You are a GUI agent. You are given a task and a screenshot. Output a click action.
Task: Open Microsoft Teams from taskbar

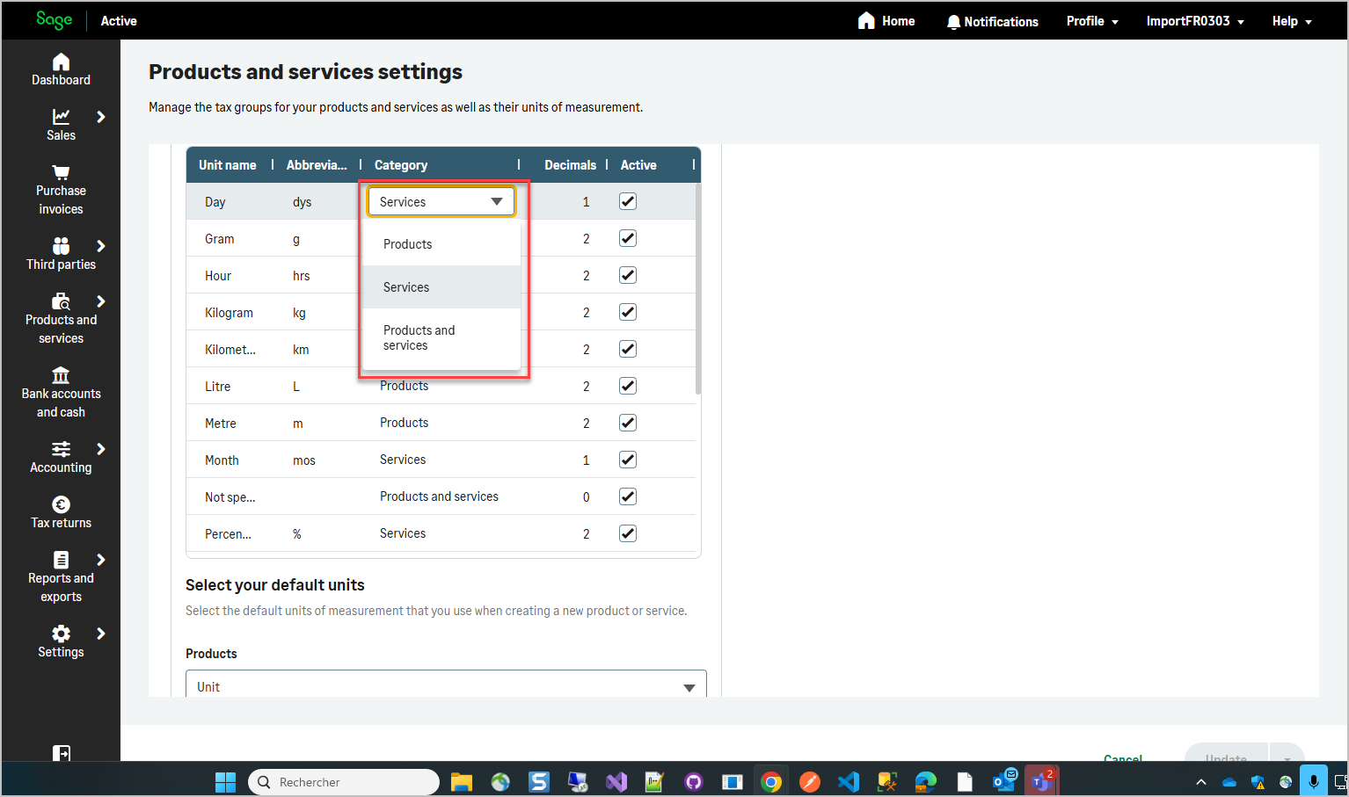click(1042, 781)
